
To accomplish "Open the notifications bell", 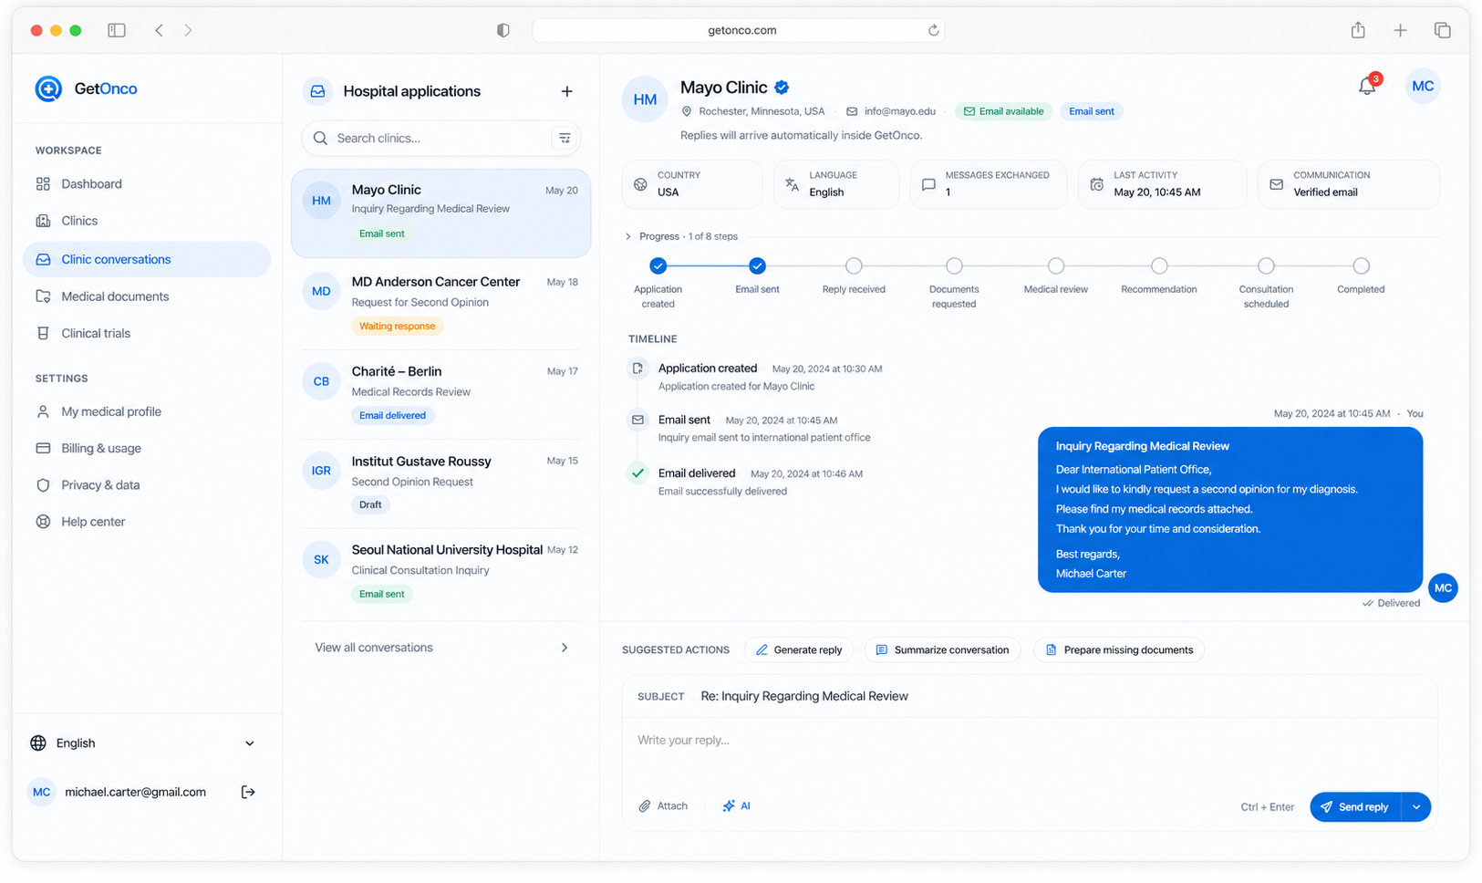I will 1366,86.
